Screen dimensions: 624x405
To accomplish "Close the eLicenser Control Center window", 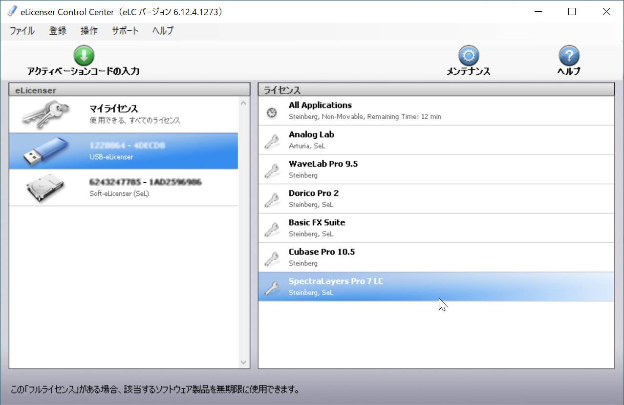I will point(606,12).
